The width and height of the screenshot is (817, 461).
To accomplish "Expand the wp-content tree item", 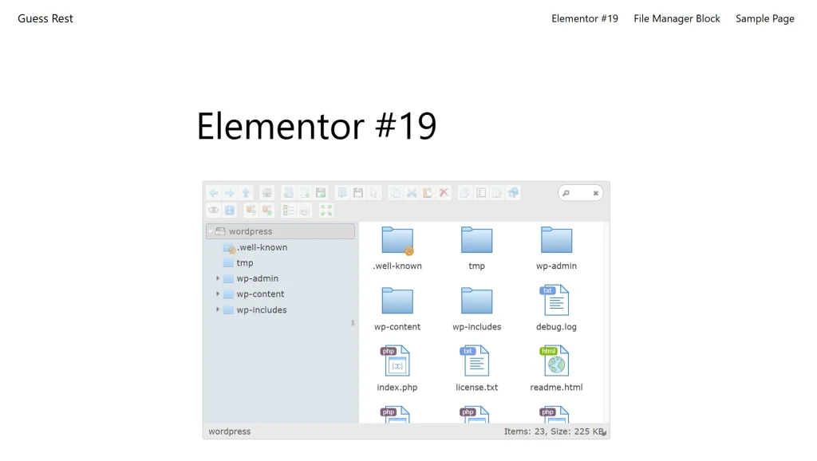I will 218,294.
